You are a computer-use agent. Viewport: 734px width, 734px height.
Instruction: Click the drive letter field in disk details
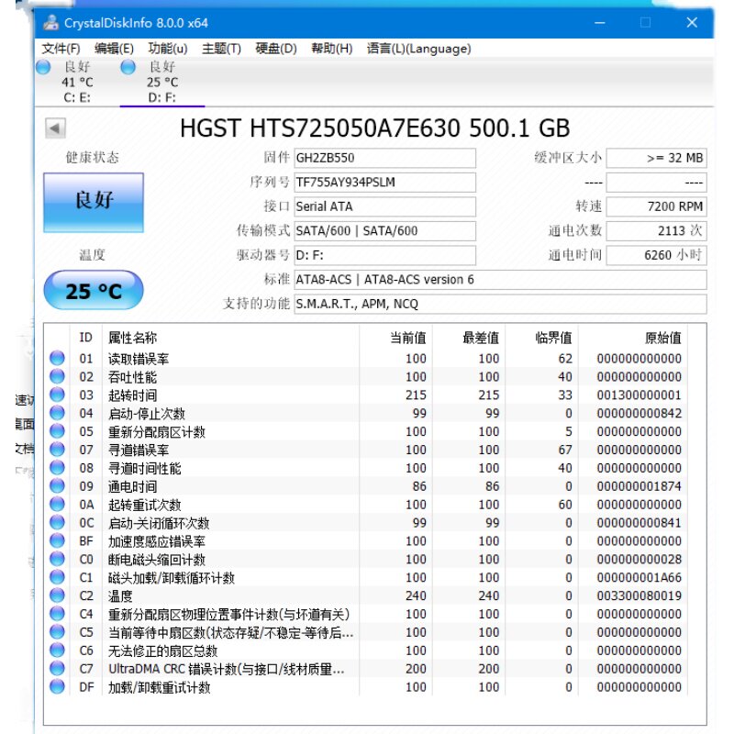pyautogui.click(x=384, y=256)
